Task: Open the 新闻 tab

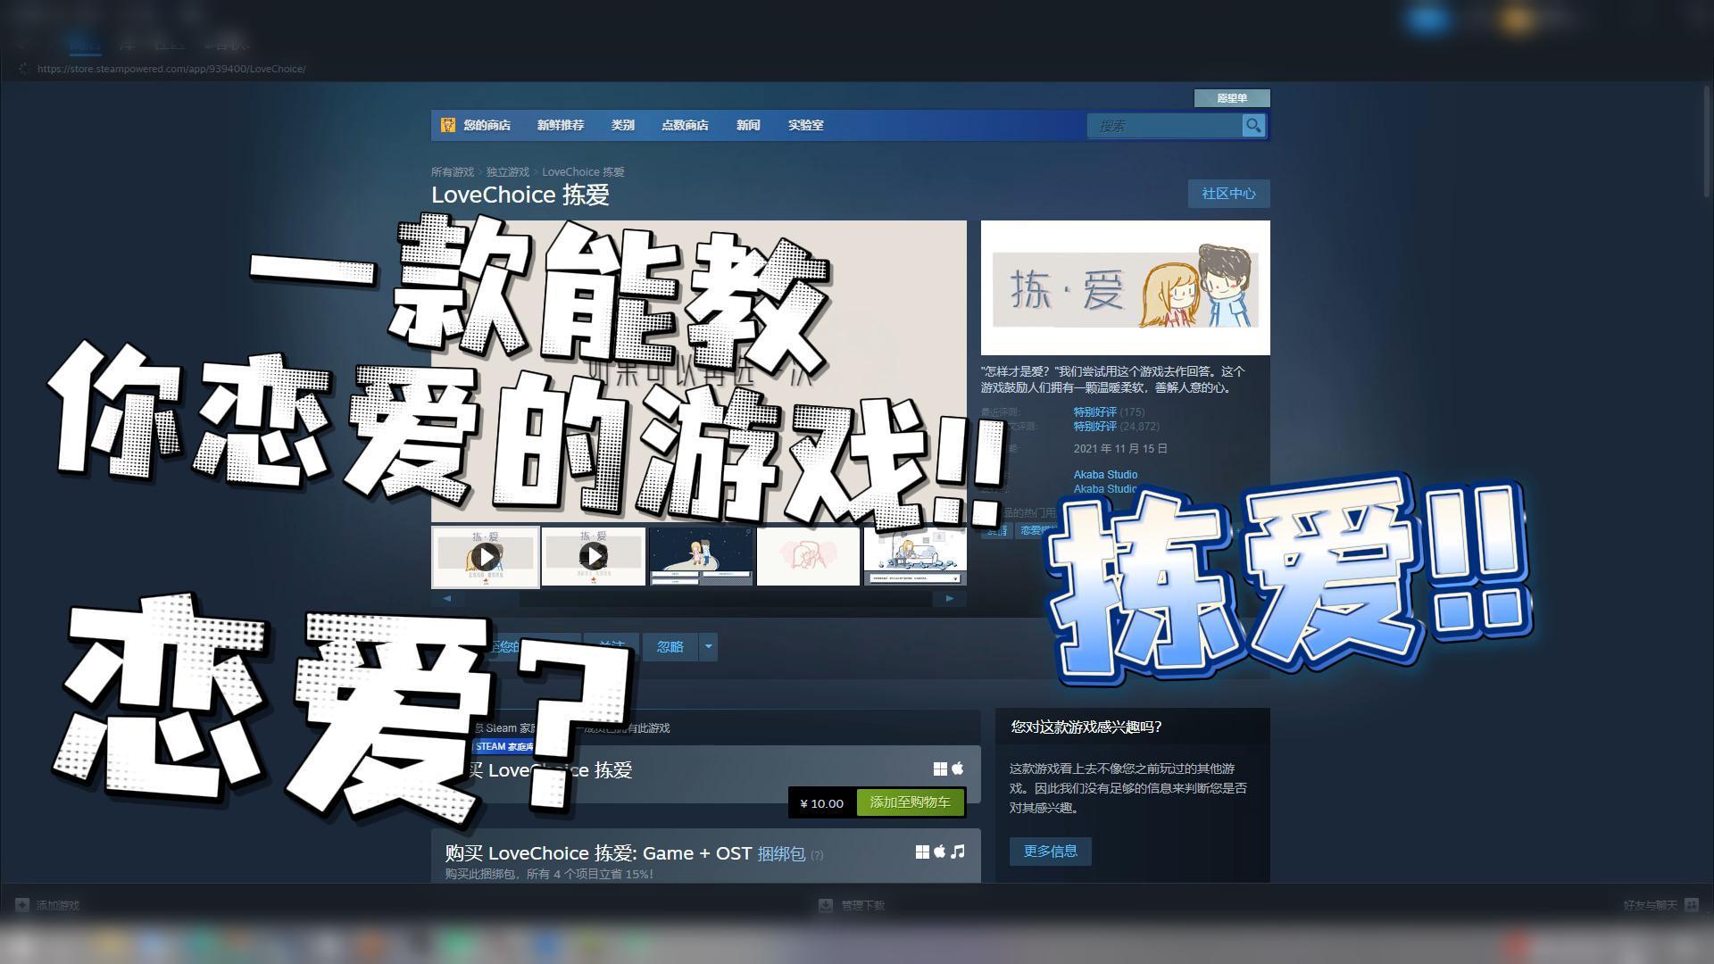Action: point(748,126)
